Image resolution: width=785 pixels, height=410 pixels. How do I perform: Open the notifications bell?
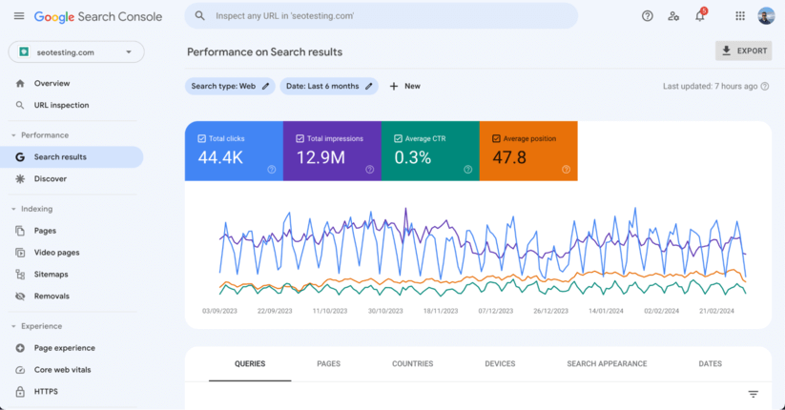[x=700, y=16]
